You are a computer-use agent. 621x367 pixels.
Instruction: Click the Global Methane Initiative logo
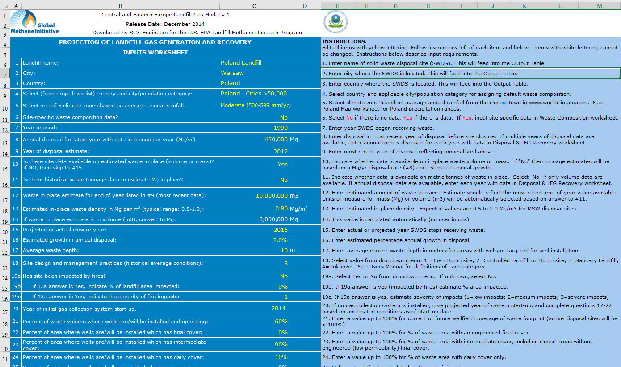point(34,23)
